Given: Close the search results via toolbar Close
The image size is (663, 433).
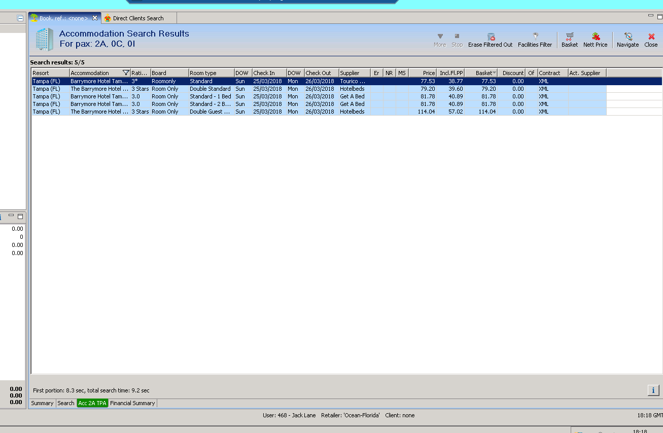Looking at the screenshot, I should coord(651,40).
